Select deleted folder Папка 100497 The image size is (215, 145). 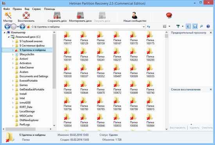coord(117,71)
